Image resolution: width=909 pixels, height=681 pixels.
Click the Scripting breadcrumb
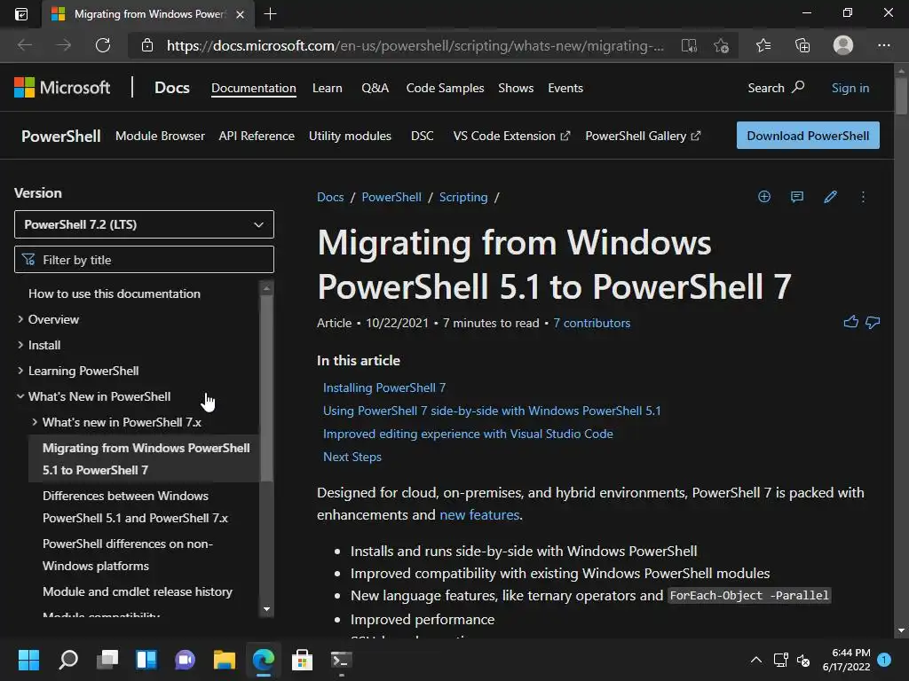[x=463, y=197]
